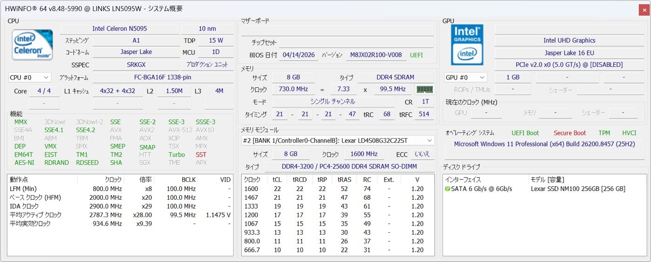Viewport: 651px width, 262px height.
Task: Select the 平均実効クロック row
Action: [120, 223]
